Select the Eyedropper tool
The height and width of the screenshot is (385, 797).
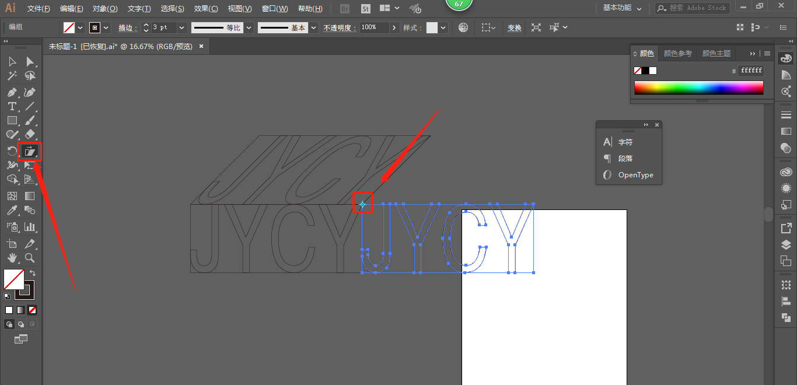coord(12,210)
